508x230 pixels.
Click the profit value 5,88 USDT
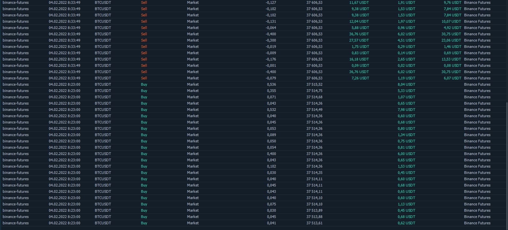[360, 28]
